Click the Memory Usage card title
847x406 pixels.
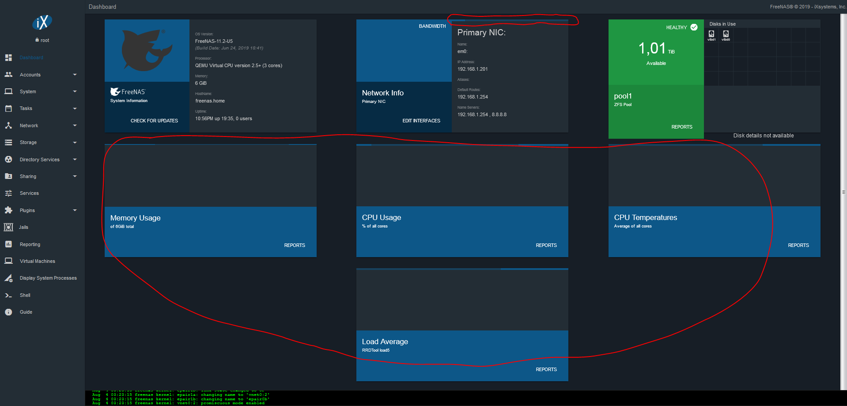click(x=136, y=218)
